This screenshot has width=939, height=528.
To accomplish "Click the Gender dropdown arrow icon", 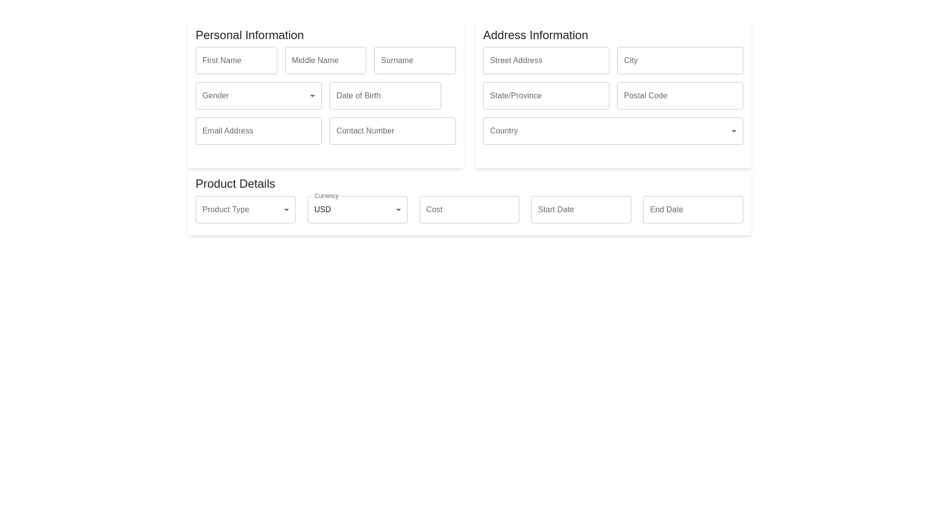I will (313, 96).
